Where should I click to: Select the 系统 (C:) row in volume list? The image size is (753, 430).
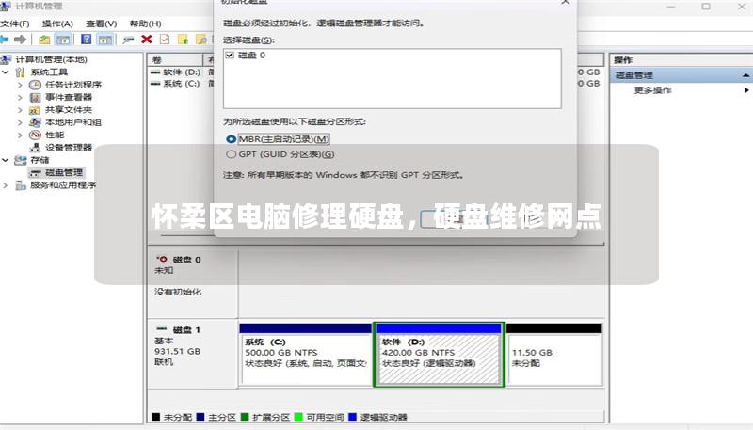(181, 84)
